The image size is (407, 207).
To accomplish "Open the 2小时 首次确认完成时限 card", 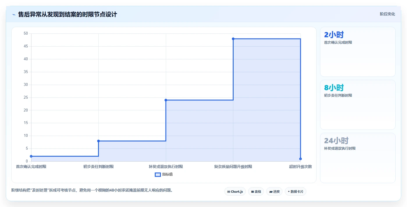I will [x=358, y=52].
